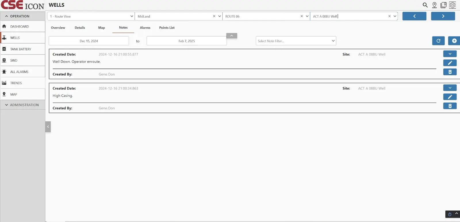Open the Route View dropdown

point(91,16)
